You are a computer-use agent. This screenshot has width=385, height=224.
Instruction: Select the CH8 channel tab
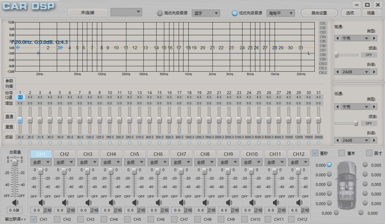point(205,154)
